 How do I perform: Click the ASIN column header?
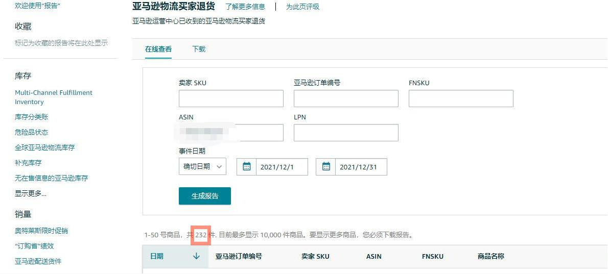coord(374,256)
